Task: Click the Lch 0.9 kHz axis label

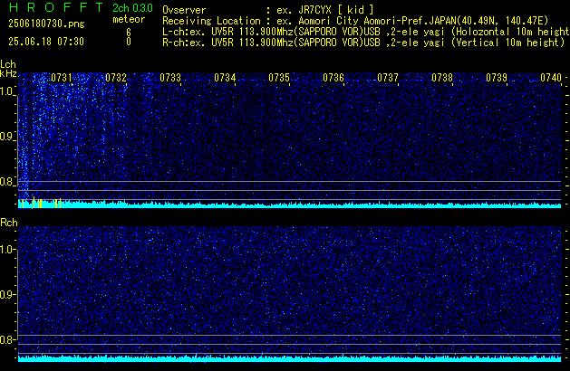Action: coord(7,137)
